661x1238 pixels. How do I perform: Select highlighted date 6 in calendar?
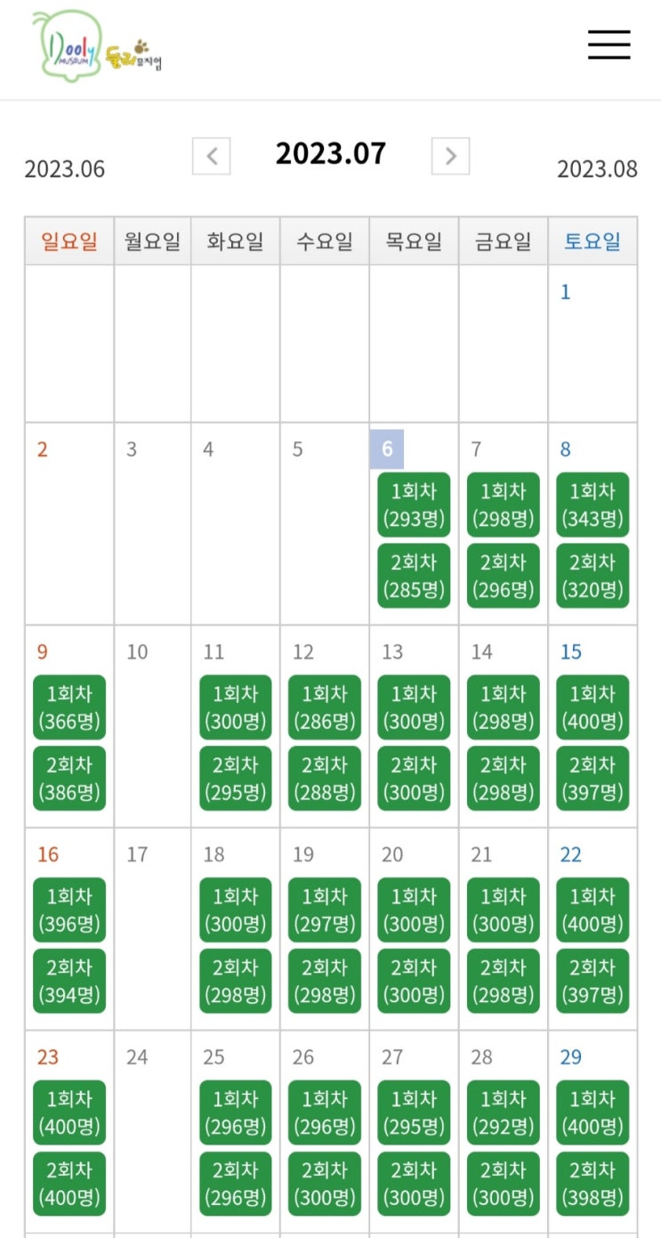387,449
